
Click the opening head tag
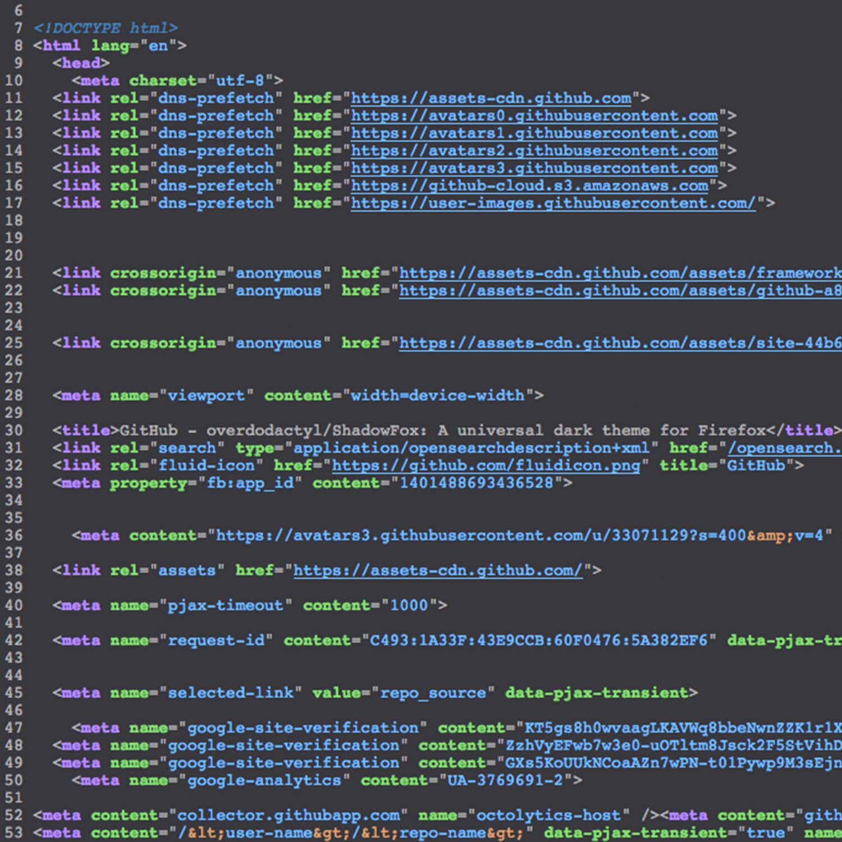coord(81,63)
